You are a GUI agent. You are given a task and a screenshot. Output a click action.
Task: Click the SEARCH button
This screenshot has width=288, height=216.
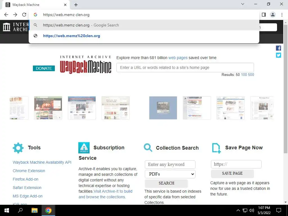(x=166, y=183)
